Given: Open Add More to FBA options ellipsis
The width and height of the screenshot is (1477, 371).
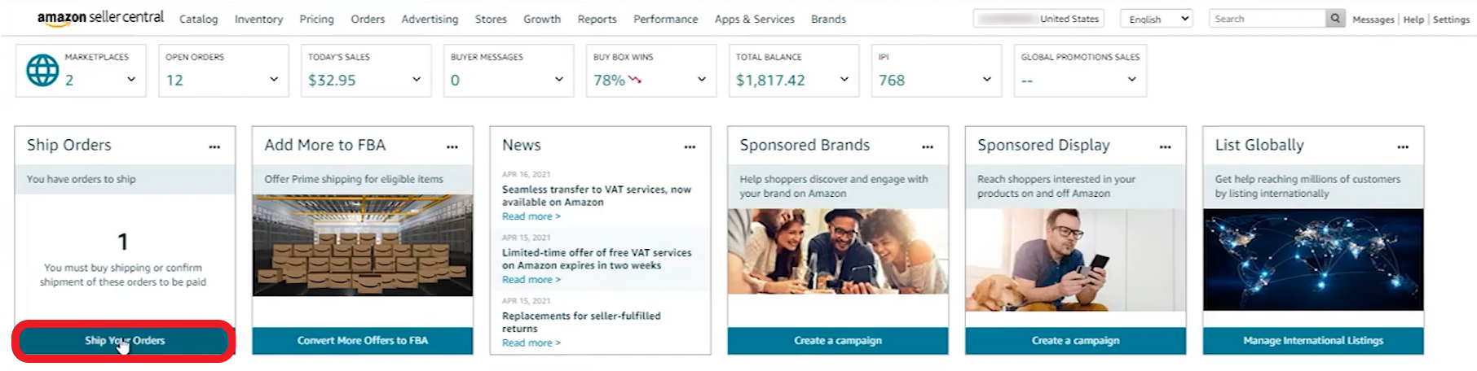Looking at the screenshot, I should click(x=452, y=147).
